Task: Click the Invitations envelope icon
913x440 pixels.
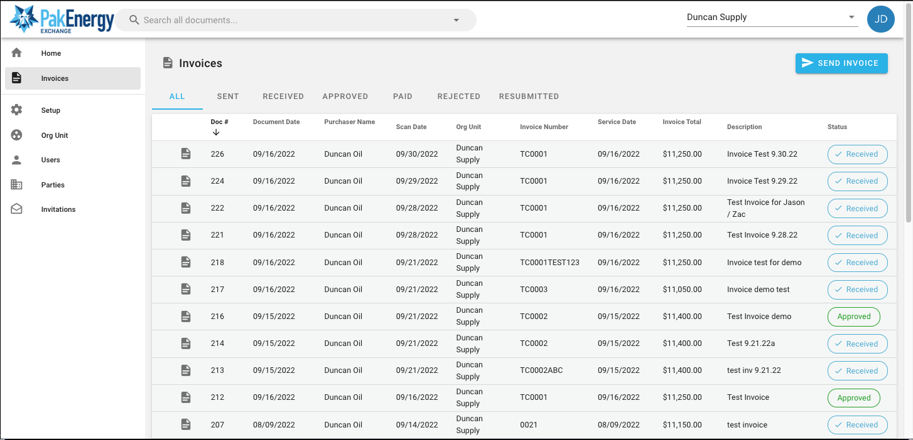Action: pyautogui.click(x=17, y=209)
